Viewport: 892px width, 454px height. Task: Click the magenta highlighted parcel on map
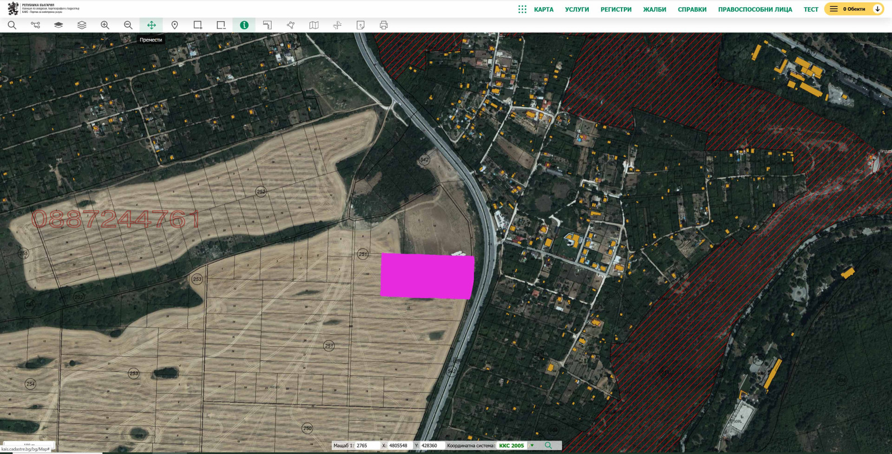(426, 276)
